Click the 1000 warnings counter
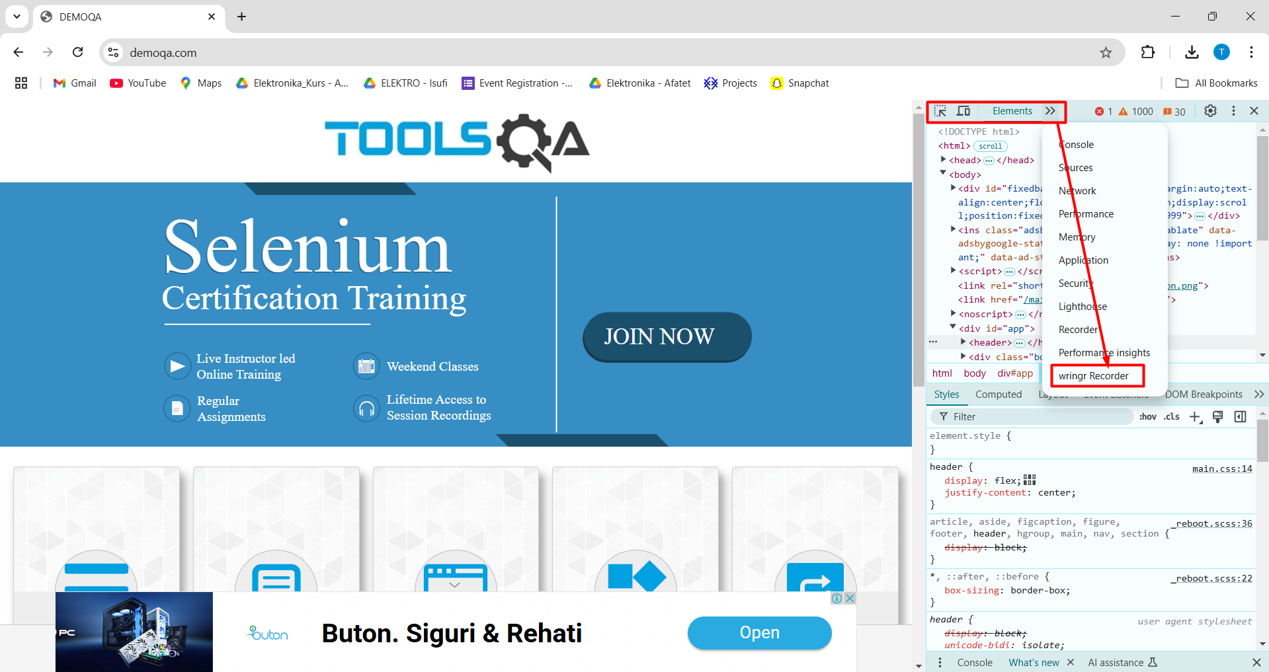Screen dimensions: 1269x672 click(1135, 112)
